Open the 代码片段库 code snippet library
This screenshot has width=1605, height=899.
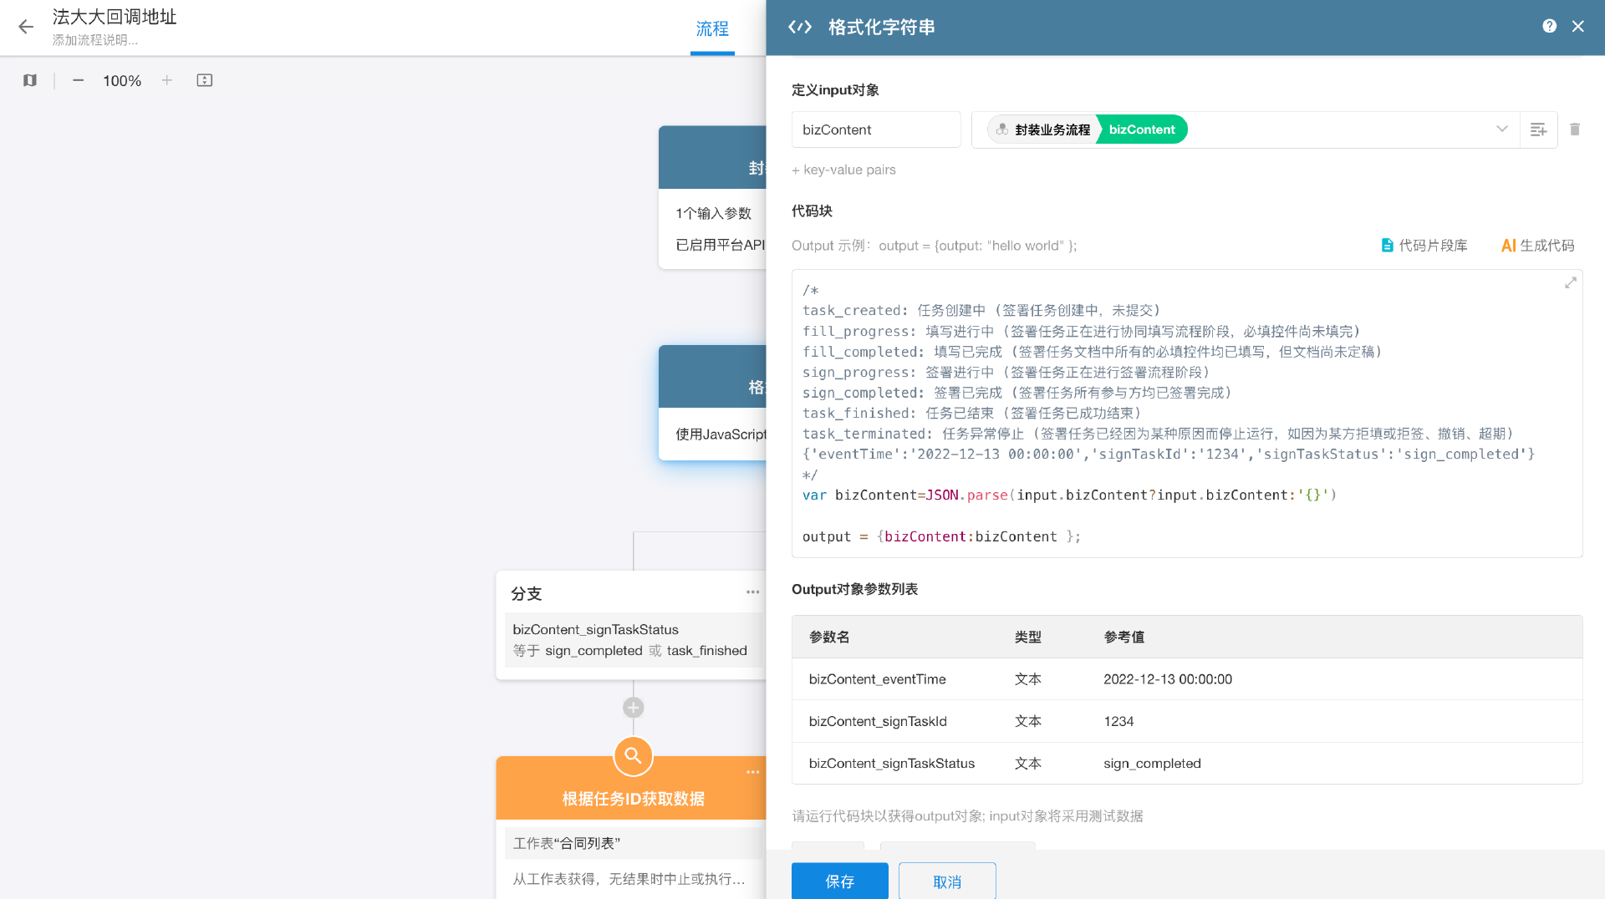[1424, 246]
